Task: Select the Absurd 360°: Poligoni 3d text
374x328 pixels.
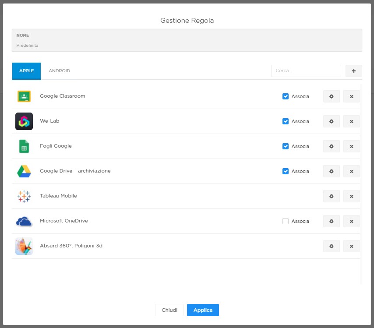Action: [71, 246]
